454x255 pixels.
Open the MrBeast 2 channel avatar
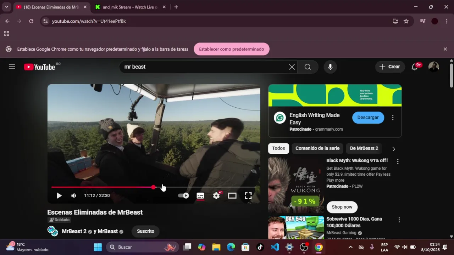(53, 231)
